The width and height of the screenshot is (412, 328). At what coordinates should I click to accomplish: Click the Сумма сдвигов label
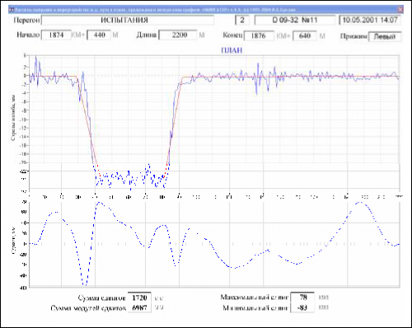click(x=102, y=298)
